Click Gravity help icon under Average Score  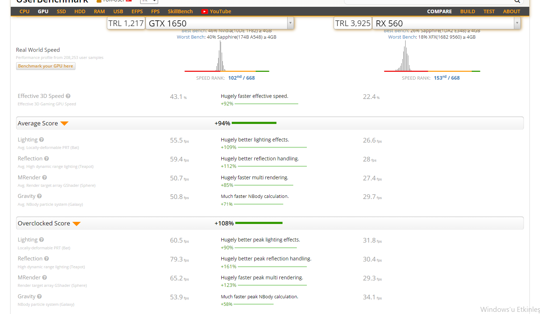[39, 196]
